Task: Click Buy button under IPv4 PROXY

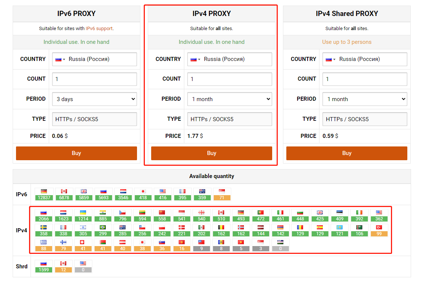Action: [211, 153]
